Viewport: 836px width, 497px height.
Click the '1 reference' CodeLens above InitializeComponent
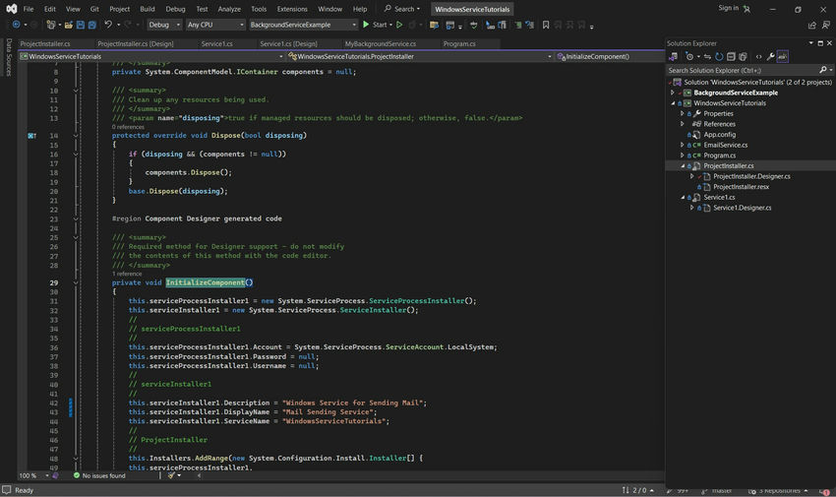coord(127,274)
